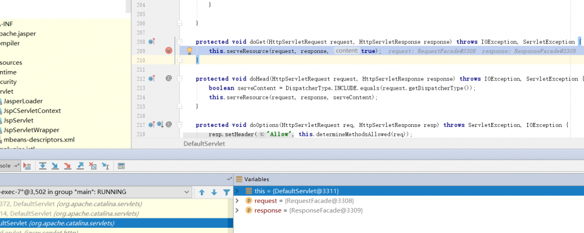Select the security package in the project tree
Viewport: 584px width, 233px height.
(x=8, y=82)
